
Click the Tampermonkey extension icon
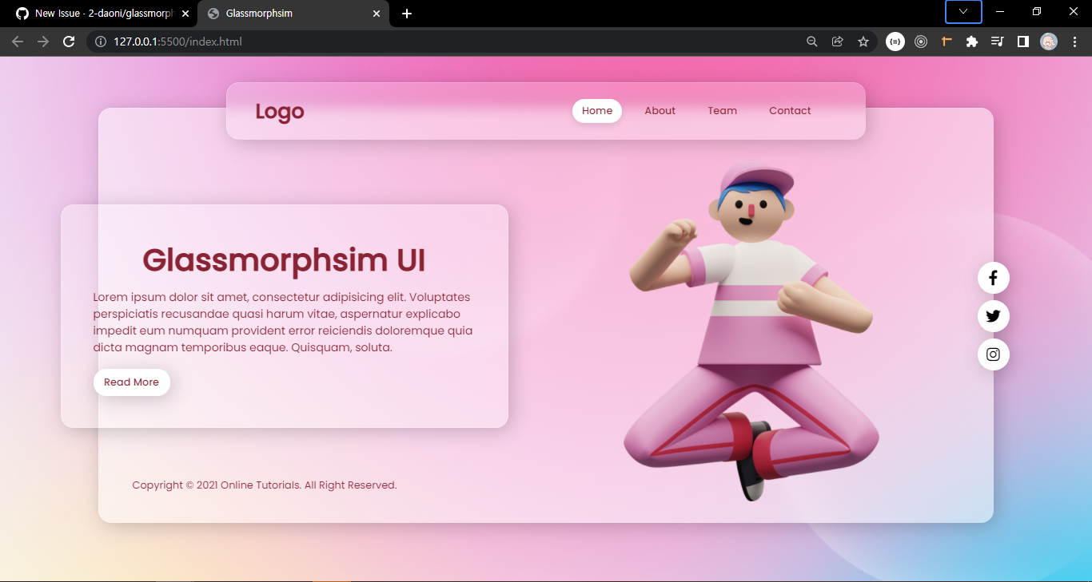[947, 41]
